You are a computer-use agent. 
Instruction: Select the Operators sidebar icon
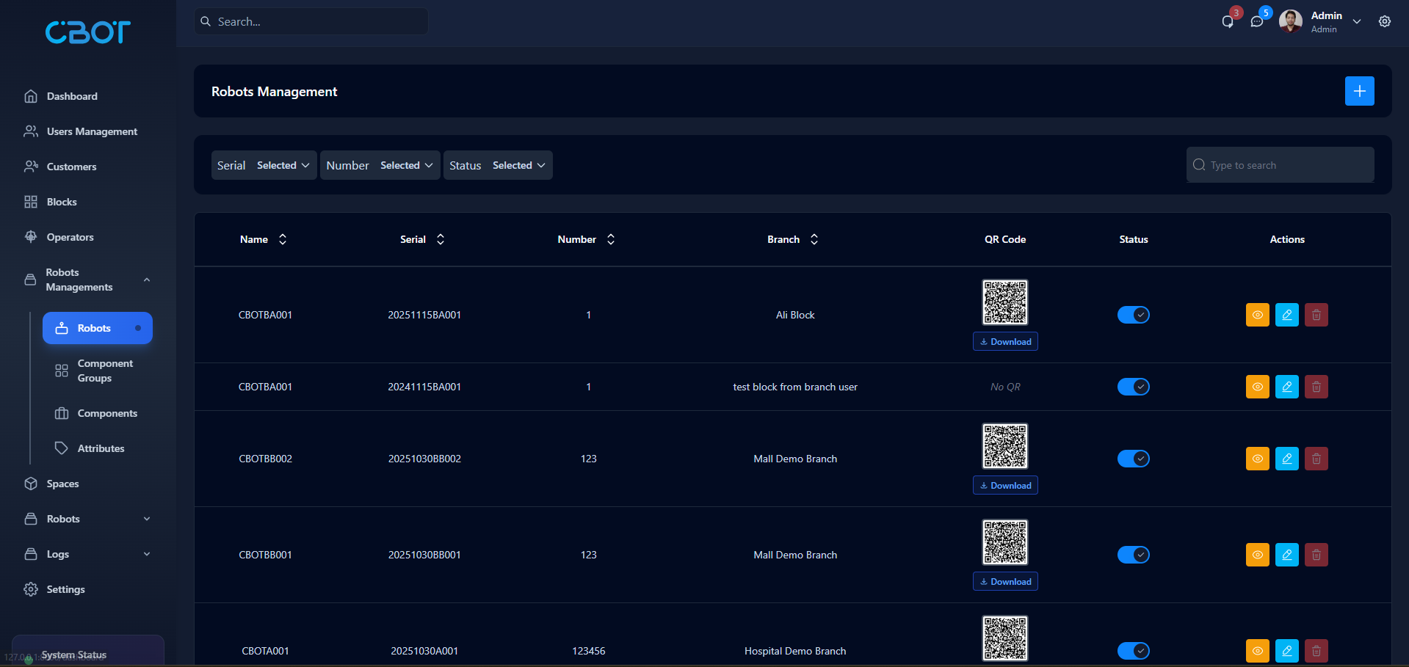click(x=31, y=236)
